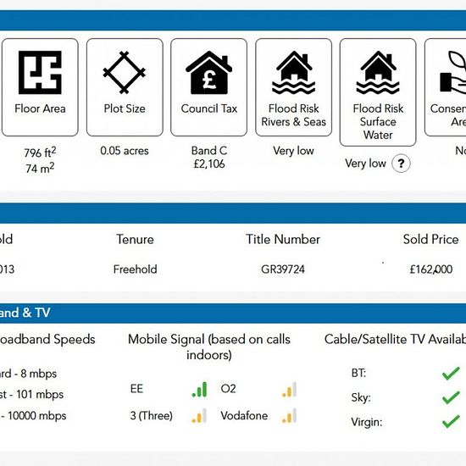This screenshot has width=466, height=466.
Task: Click the Tenure column heading
Action: click(x=135, y=239)
